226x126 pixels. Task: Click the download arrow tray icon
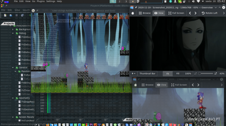175,1
